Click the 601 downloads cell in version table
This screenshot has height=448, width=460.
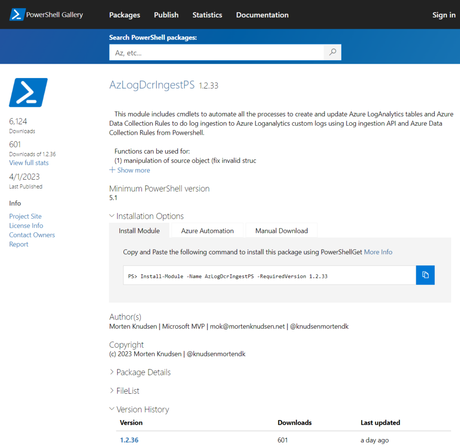click(x=283, y=440)
